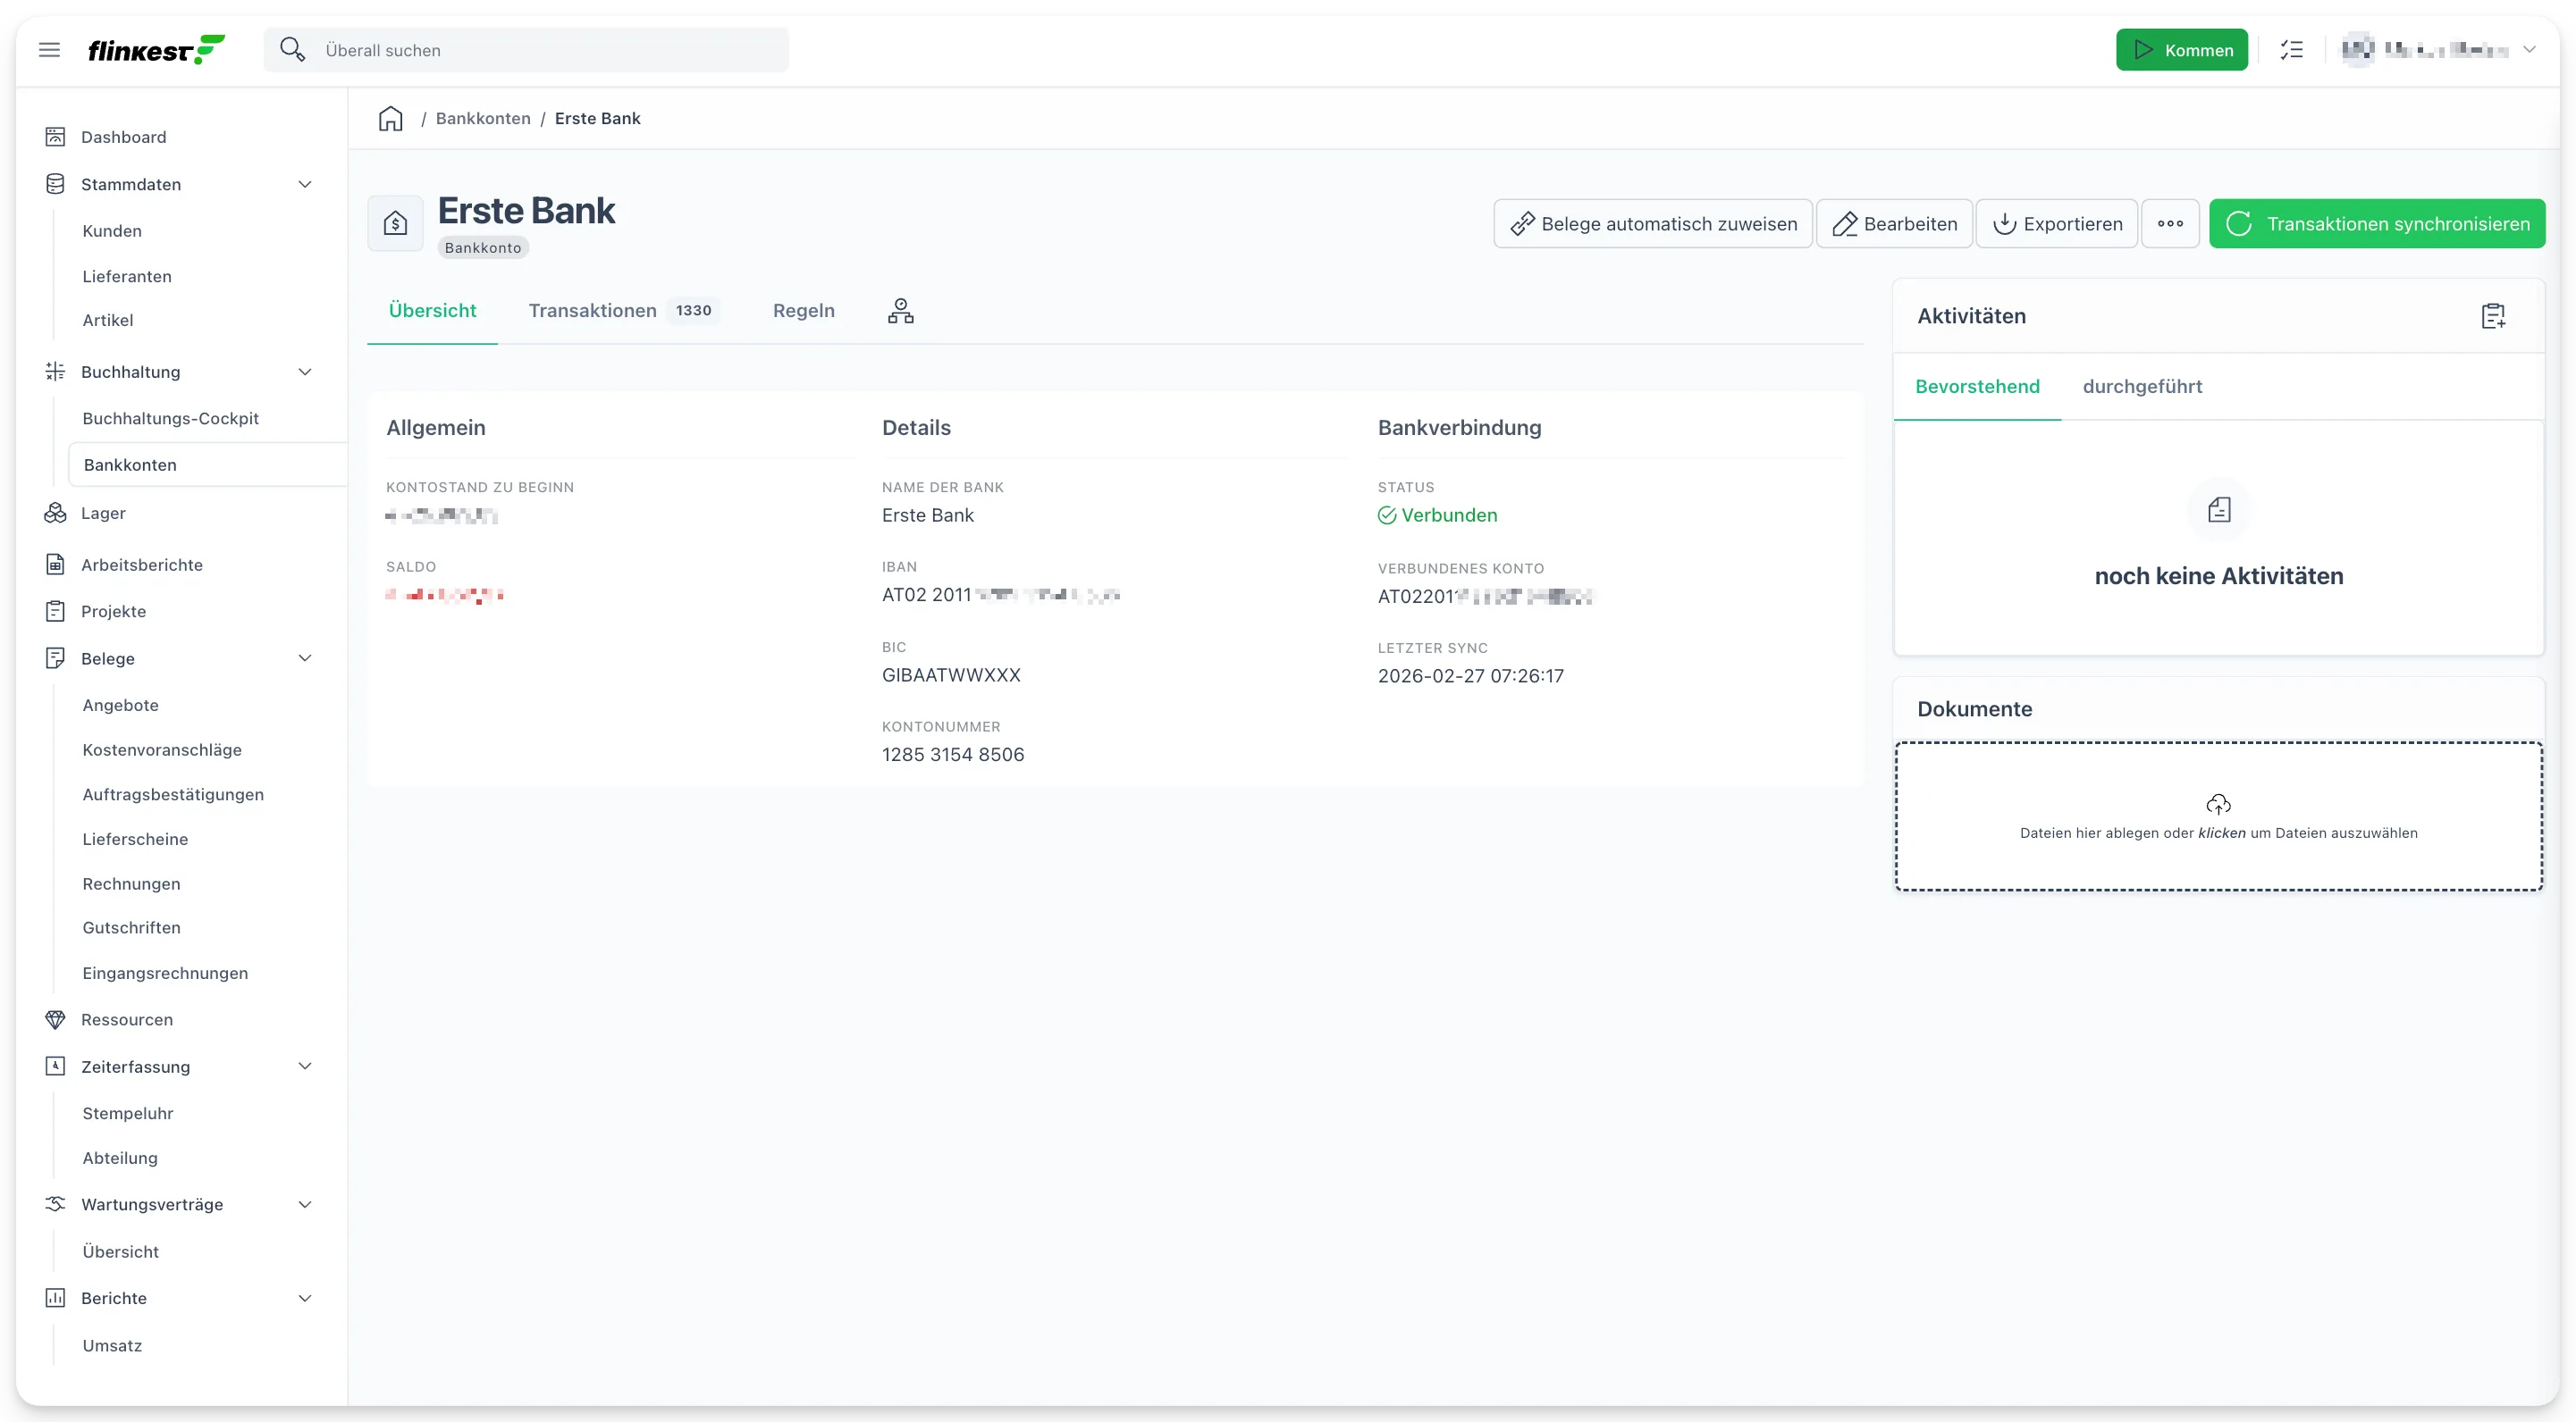
Task: Switch to the Übersicht tab
Action: click(432, 311)
